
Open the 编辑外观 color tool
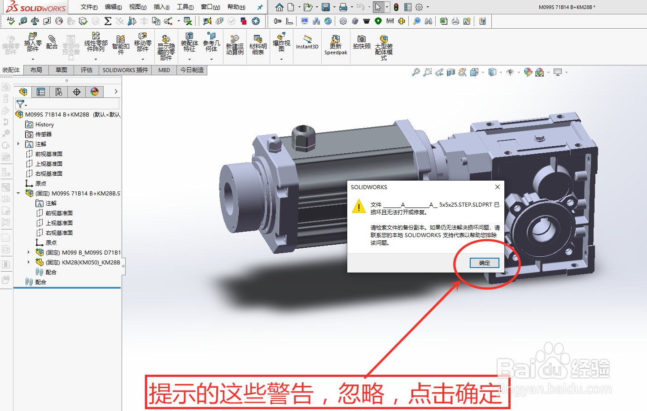tap(528, 72)
